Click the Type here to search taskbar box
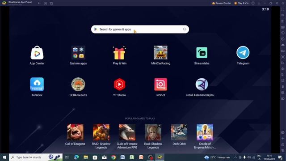Viewport: 286px width, 161px height. point(36,157)
